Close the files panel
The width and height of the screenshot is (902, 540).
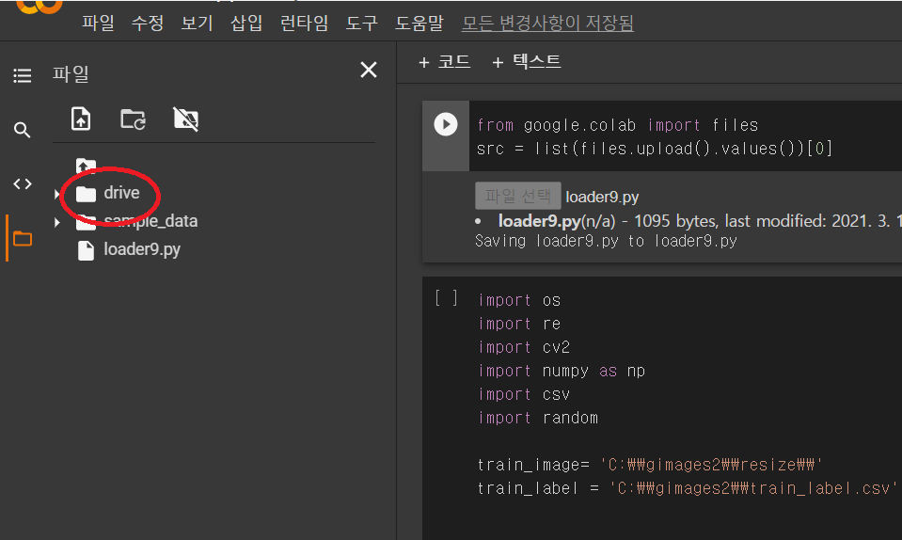tap(369, 71)
